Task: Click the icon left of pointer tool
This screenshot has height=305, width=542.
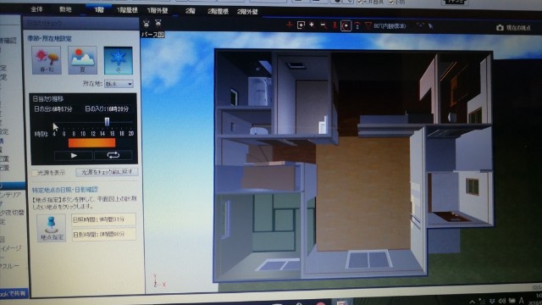Action: 420,25
